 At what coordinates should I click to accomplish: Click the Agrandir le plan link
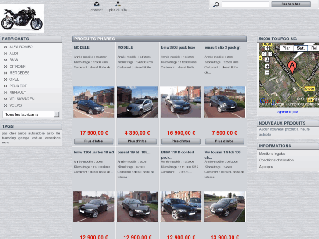[288, 112]
